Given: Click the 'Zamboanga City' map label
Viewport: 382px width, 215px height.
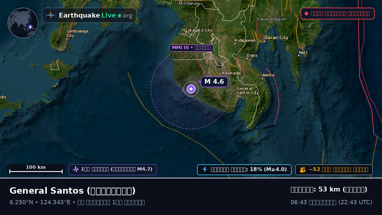Looking at the screenshot, I should (77, 33).
